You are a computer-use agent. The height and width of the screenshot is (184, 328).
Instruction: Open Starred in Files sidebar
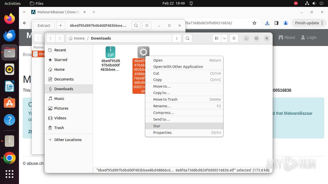[x=69, y=60]
